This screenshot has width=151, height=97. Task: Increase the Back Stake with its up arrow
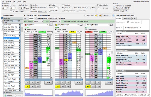(x=8, y=7)
